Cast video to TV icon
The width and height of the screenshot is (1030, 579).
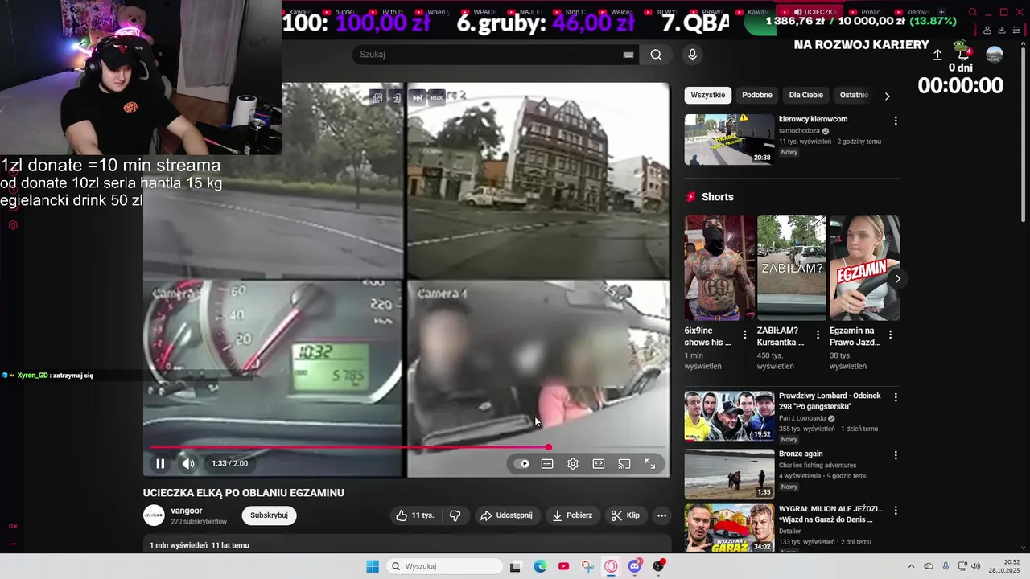[x=624, y=464]
